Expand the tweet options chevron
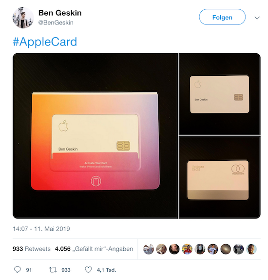This screenshot has height=280, width=268. (x=257, y=18)
